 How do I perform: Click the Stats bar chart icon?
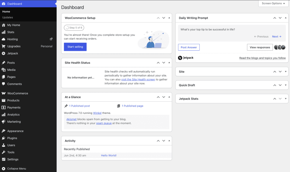tap(3, 32)
